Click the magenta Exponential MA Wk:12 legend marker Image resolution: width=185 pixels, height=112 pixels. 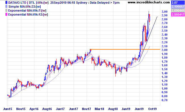click(x=6, y=14)
